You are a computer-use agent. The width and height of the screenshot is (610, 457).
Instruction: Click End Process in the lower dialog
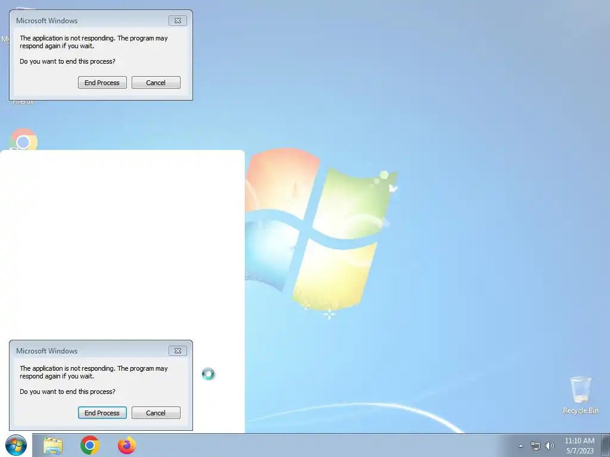coord(102,413)
